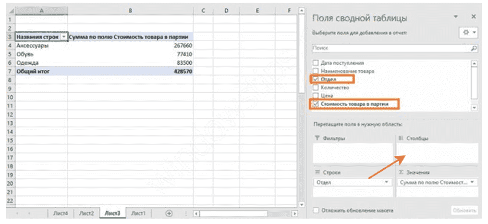
Task: Switch to the Лист1 sheet tab
Action: coord(138,213)
